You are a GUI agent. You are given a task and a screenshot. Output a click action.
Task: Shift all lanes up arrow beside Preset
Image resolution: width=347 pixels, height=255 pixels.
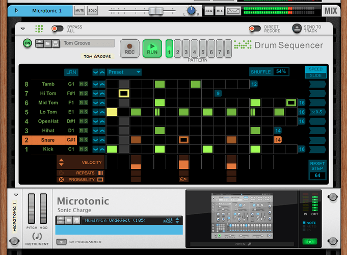pos(102,72)
